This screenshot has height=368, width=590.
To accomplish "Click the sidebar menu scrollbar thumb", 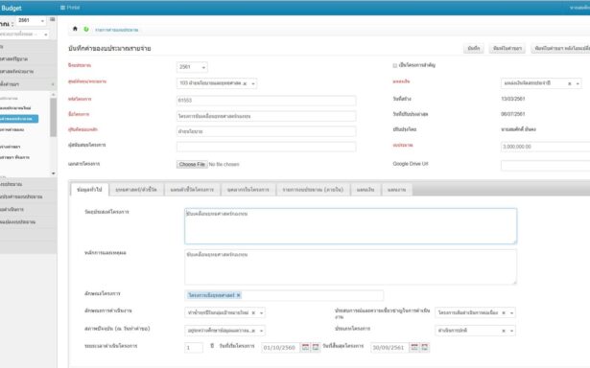I will [x=53, y=117].
